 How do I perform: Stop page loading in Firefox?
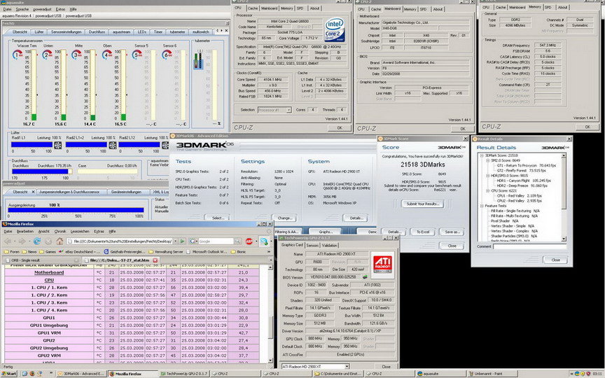(48, 241)
